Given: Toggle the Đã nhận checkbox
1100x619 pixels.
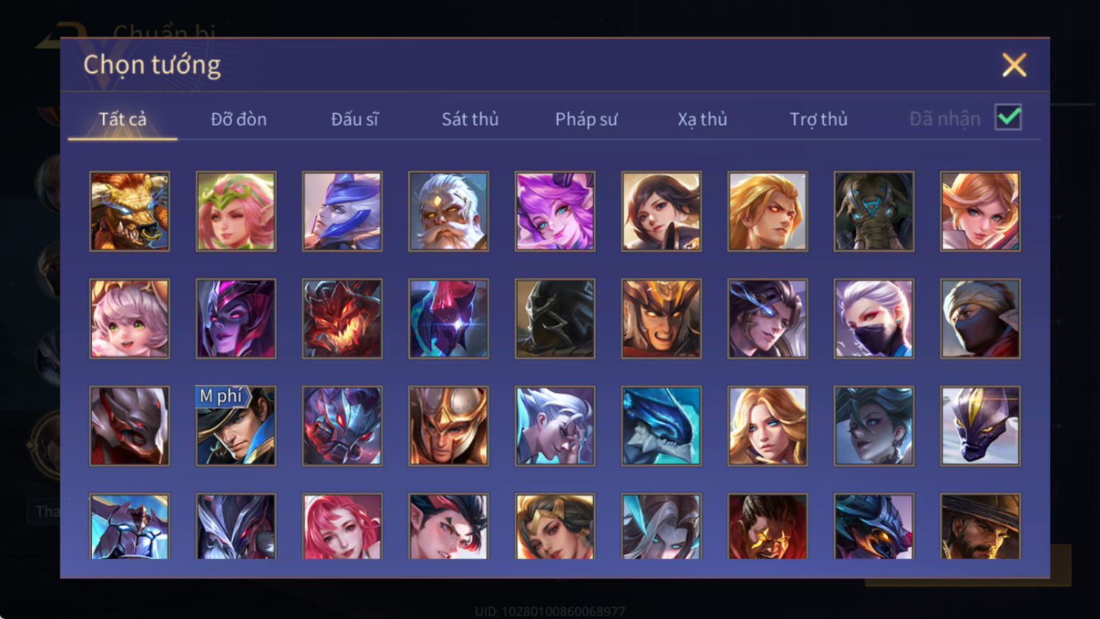Looking at the screenshot, I should [x=1008, y=117].
